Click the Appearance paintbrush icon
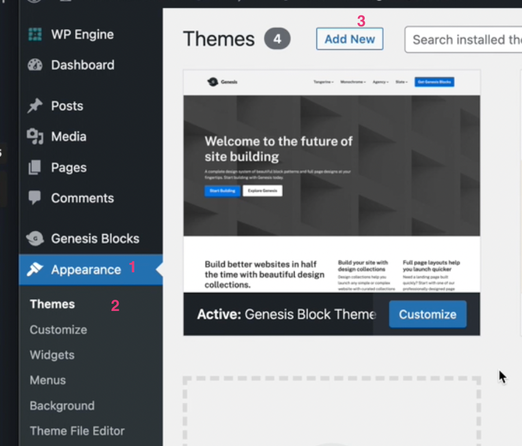 (x=35, y=270)
